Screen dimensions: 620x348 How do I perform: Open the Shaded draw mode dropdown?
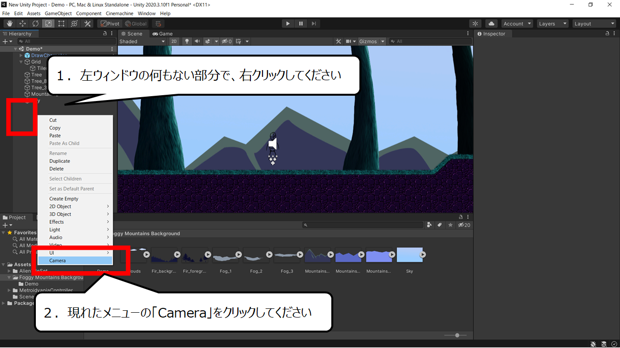pyautogui.click(x=142, y=42)
